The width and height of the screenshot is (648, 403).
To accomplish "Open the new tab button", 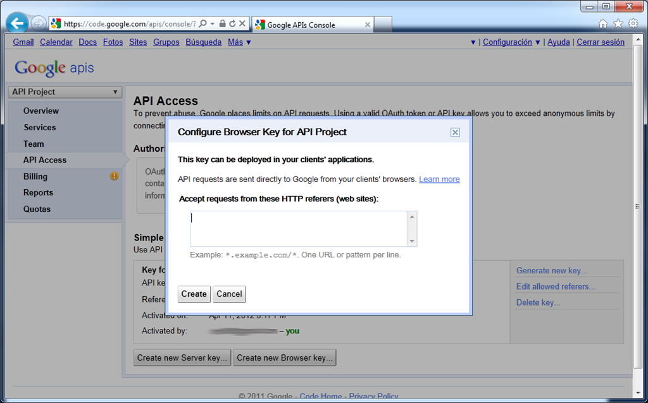I will point(383,25).
